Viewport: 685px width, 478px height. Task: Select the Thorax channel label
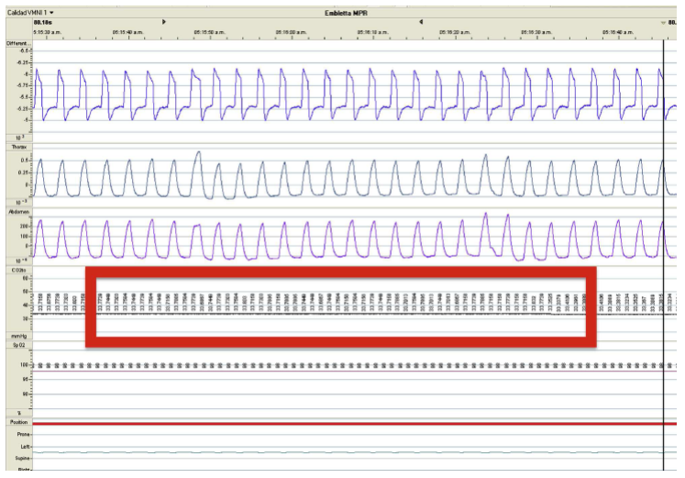[x=18, y=147]
